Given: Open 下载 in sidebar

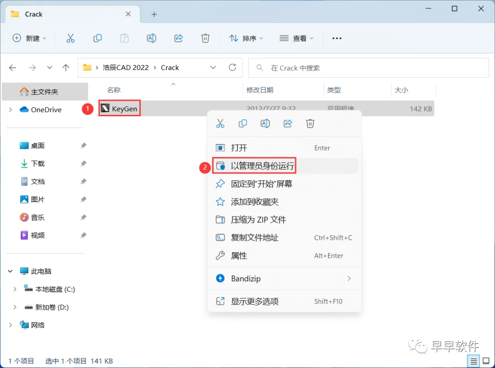Looking at the screenshot, I should coord(38,164).
